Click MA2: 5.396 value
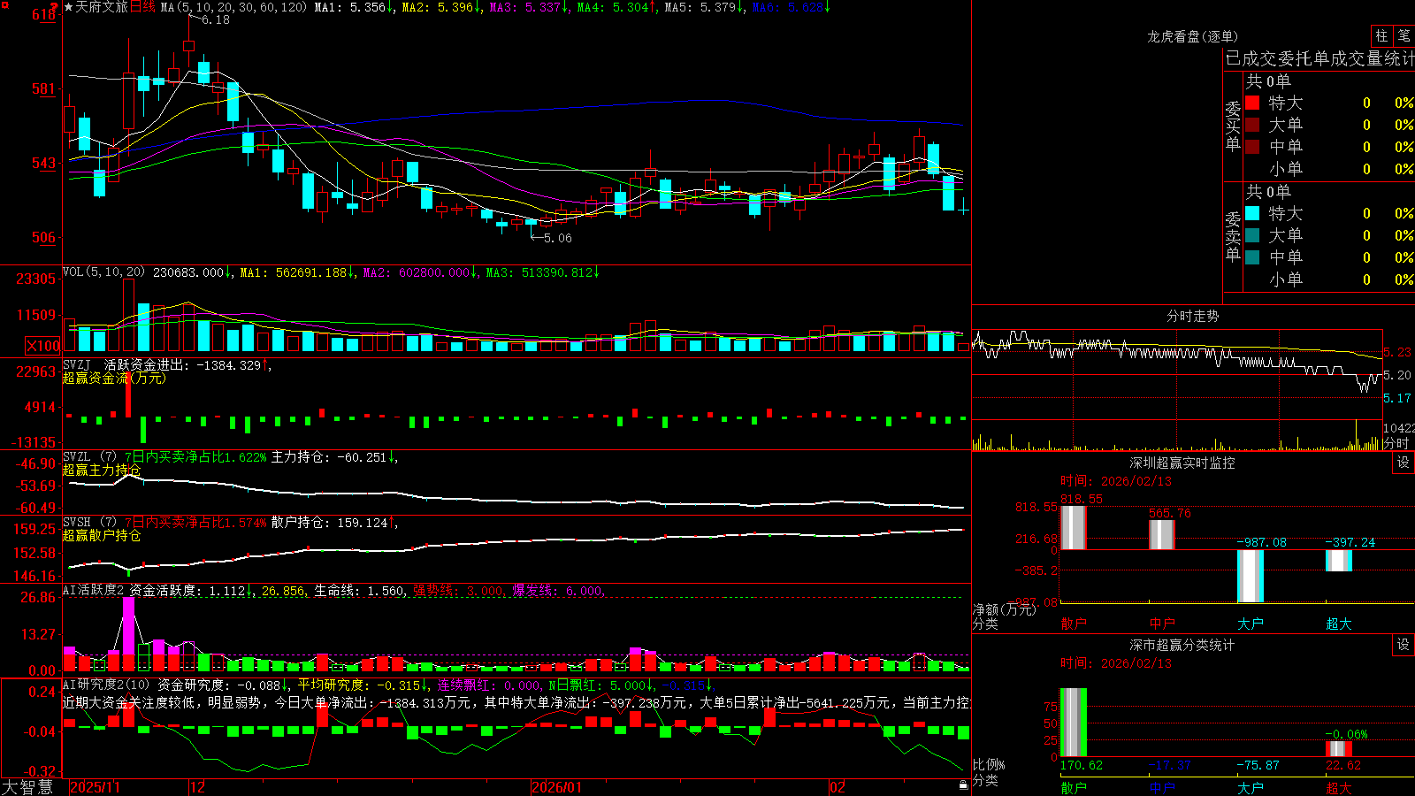Image resolution: width=1415 pixels, height=796 pixels. click(441, 7)
